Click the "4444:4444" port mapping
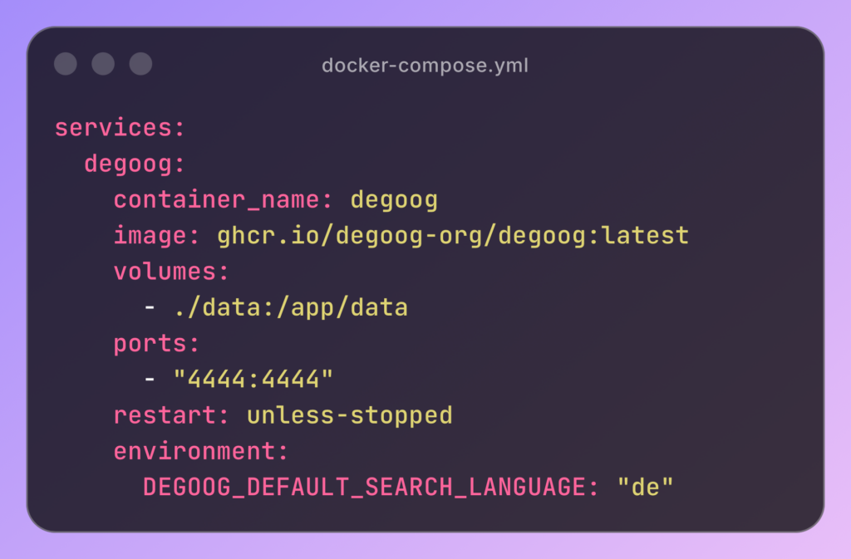851x559 pixels. click(253, 379)
